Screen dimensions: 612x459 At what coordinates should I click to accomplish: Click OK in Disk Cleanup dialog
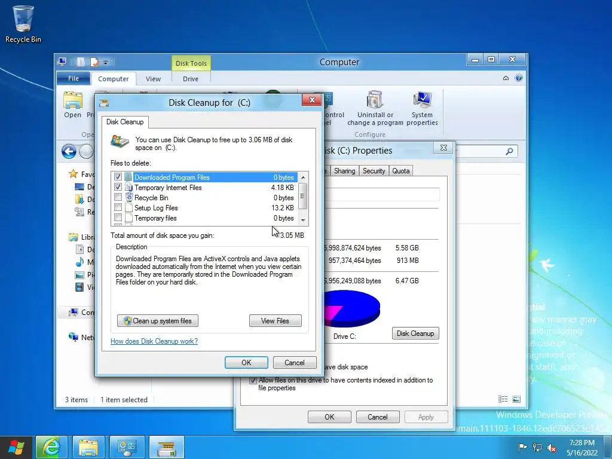246,363
